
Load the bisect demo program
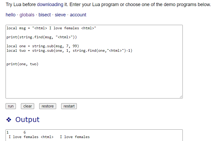[x=44, y=15]
